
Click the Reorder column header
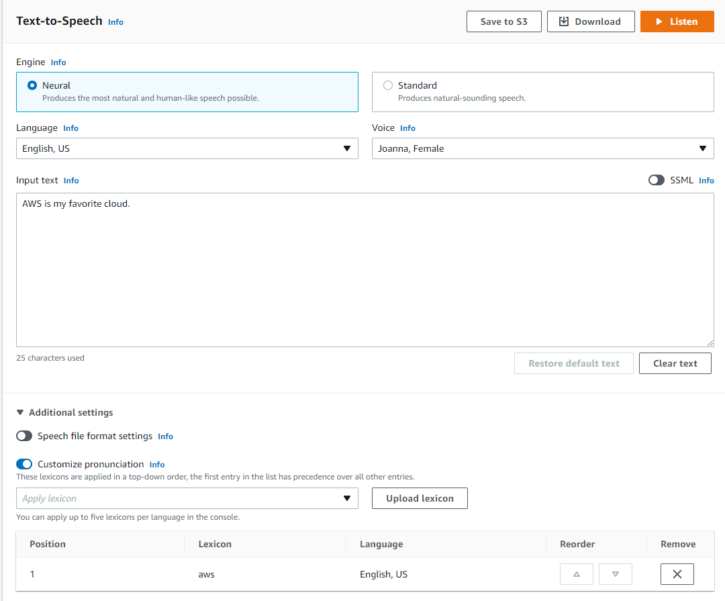577,544
